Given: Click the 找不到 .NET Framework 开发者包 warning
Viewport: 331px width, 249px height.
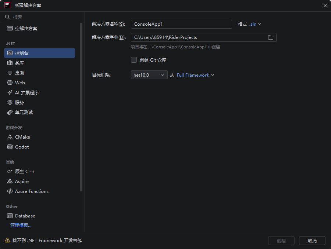Looking at the screenshot, I should click(47, 240).
